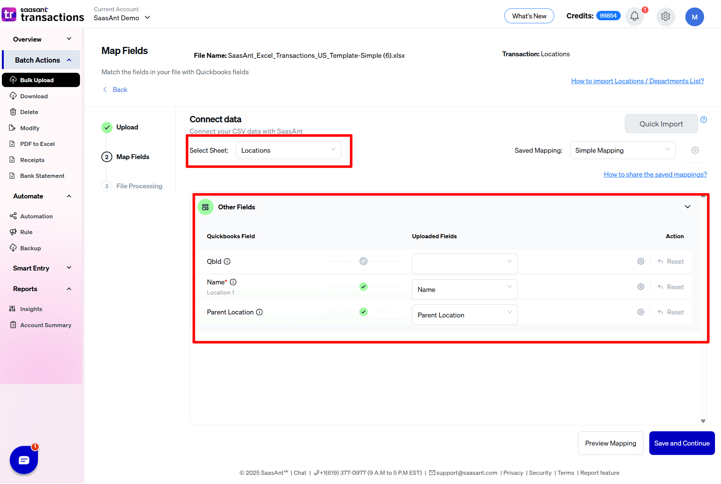Viewport: 721px width, 484px height.
Task: Open settings gear for Parent Location row
Action: [641, 312]
